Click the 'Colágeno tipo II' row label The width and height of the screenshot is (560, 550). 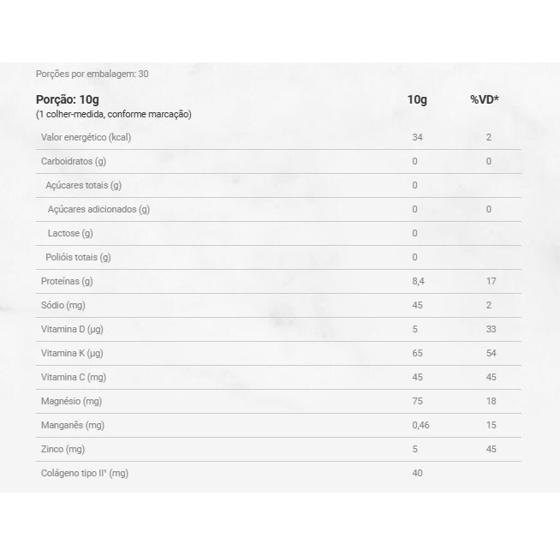(84, 473)
